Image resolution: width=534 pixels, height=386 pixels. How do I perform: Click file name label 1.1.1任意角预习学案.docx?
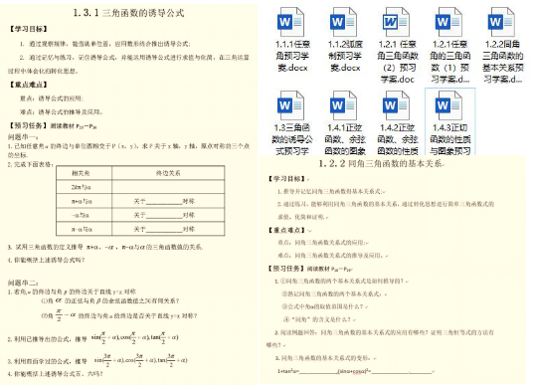292,56
